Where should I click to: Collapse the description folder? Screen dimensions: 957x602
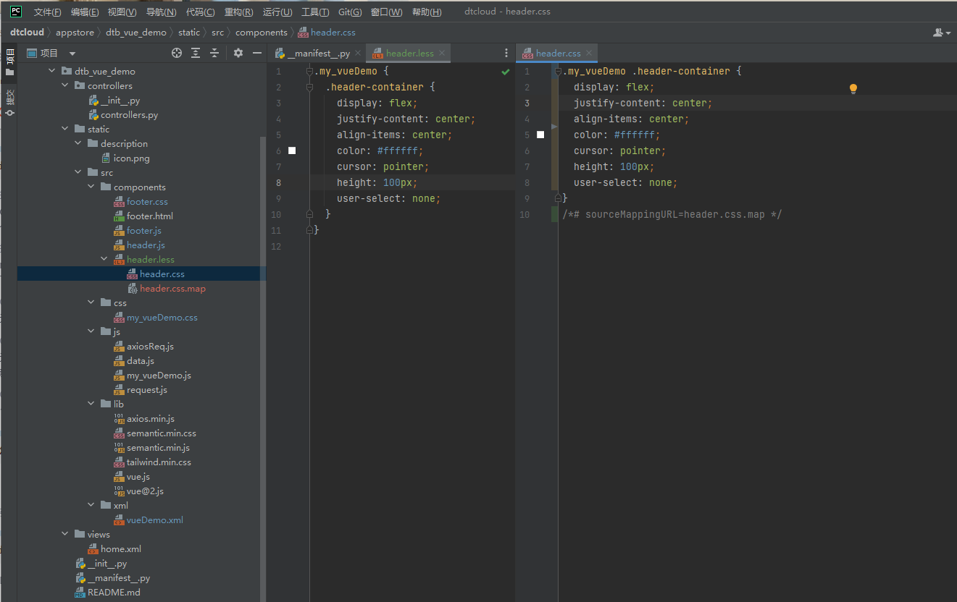coord(78,143)
